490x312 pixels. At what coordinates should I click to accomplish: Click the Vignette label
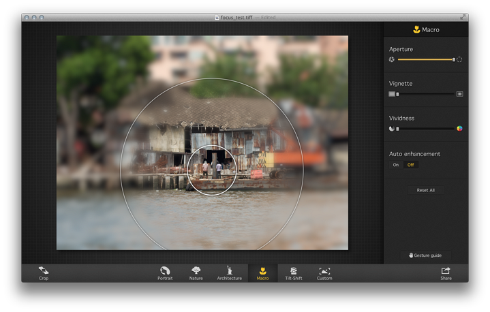pos(401,84)
